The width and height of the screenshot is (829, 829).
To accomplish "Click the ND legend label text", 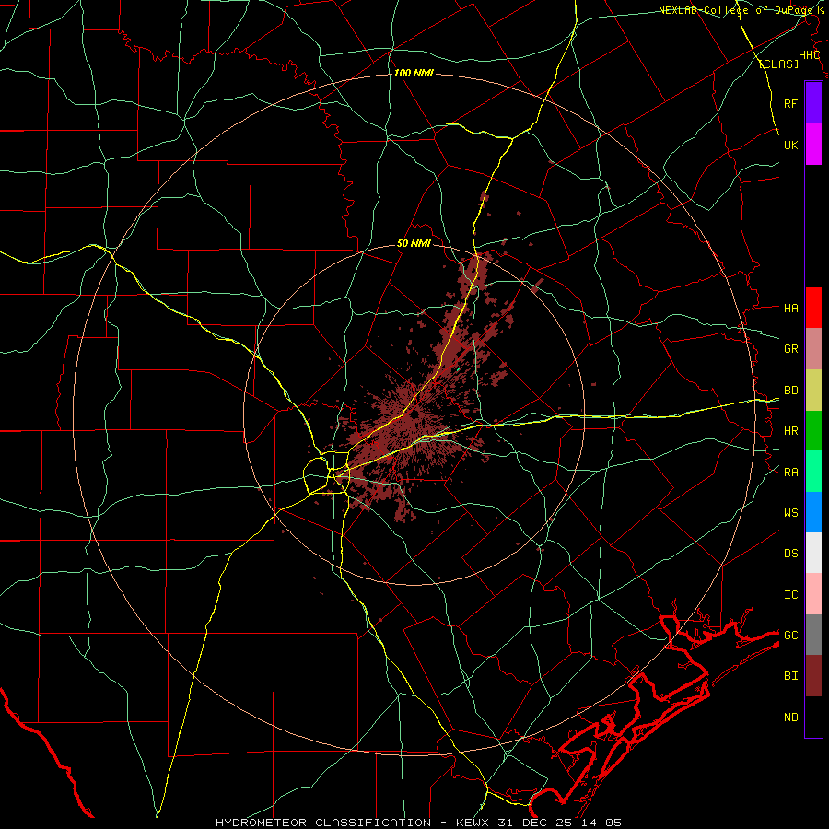I will coord(790,718).
